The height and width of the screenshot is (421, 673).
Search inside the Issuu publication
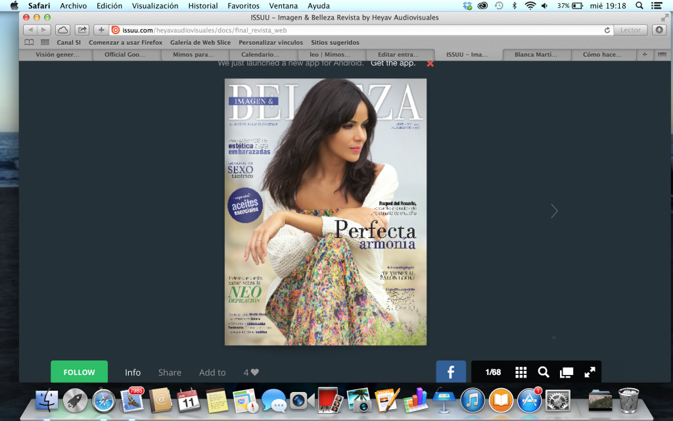(544, 372)
